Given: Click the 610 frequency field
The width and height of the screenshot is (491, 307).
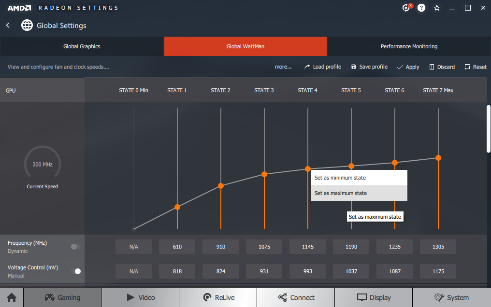Looking at the screenshot, I should click(x=177, y=247).
